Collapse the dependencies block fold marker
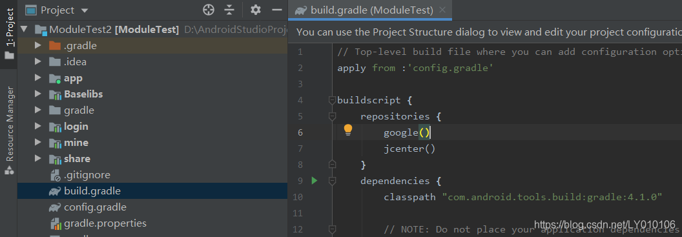Screen dimensions: 682x237 [333, 180]
